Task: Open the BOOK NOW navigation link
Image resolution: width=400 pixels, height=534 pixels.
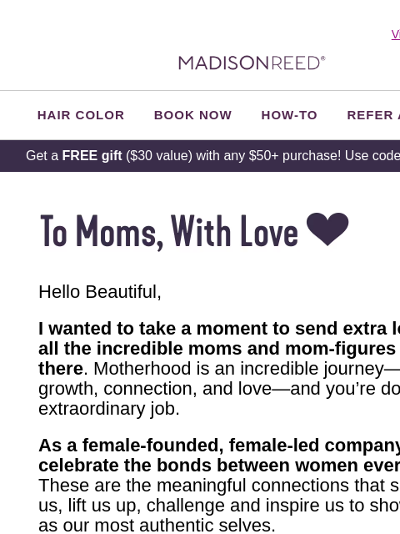Action: pos(192,115)
